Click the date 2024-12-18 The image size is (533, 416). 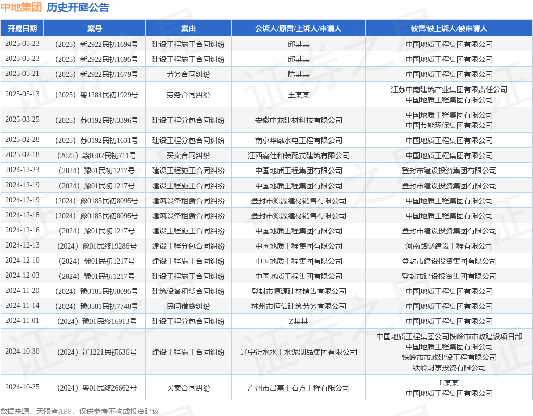(22, 215)
